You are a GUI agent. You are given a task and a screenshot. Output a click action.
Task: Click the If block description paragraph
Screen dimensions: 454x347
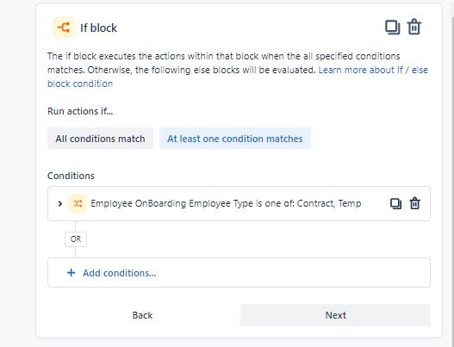tap(238, 70)
